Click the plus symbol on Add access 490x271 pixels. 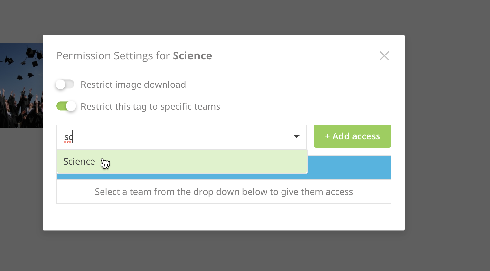327,136
